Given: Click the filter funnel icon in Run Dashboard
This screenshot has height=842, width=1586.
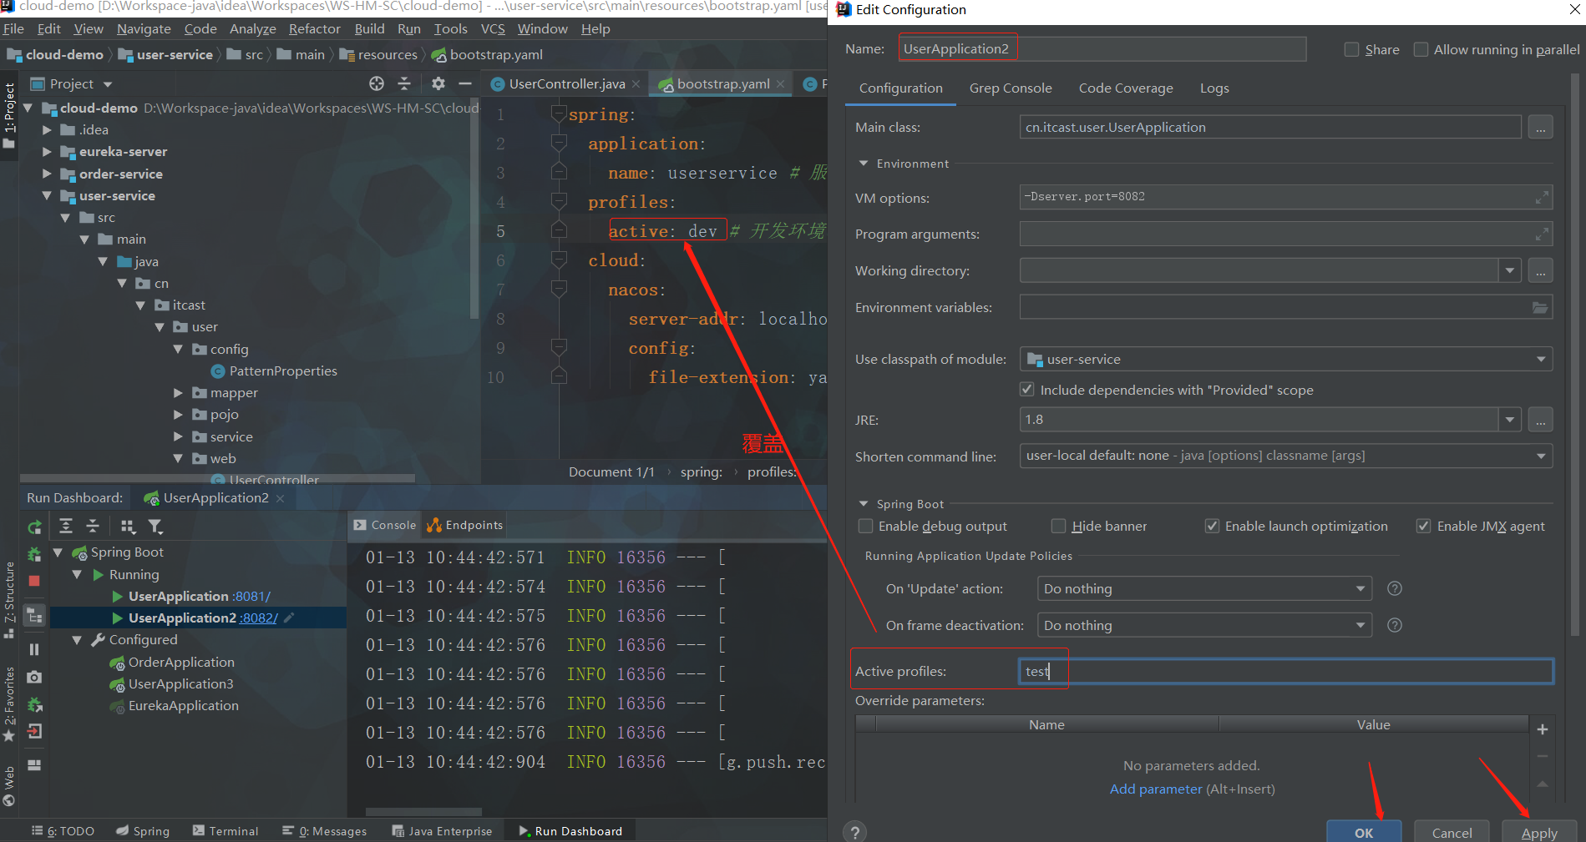Looking at the screenshot, I should click(x=155, y=526).
